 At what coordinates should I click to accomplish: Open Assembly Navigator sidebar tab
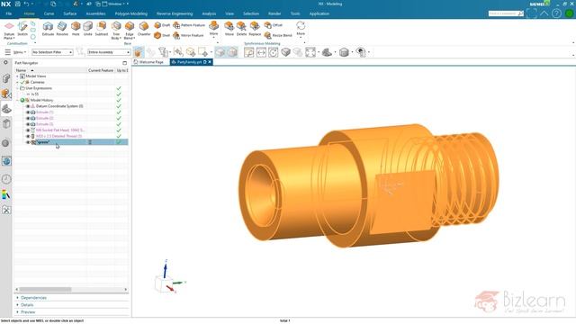[x=6, y=78]
